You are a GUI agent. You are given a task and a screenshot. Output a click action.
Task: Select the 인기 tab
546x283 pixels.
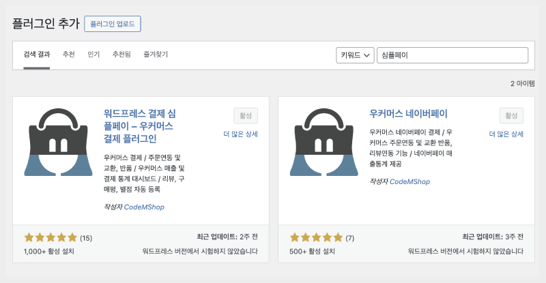click(x=94, y=55)
